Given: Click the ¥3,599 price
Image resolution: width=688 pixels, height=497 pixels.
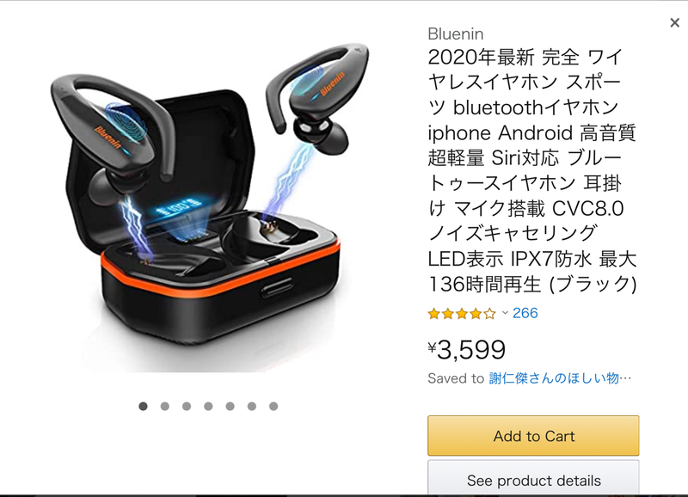Looking at the screenshot, I should coord(466,350).
